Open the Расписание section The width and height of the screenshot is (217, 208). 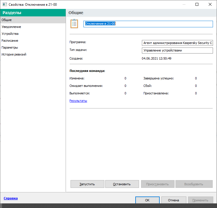click(x=10, y=41)
